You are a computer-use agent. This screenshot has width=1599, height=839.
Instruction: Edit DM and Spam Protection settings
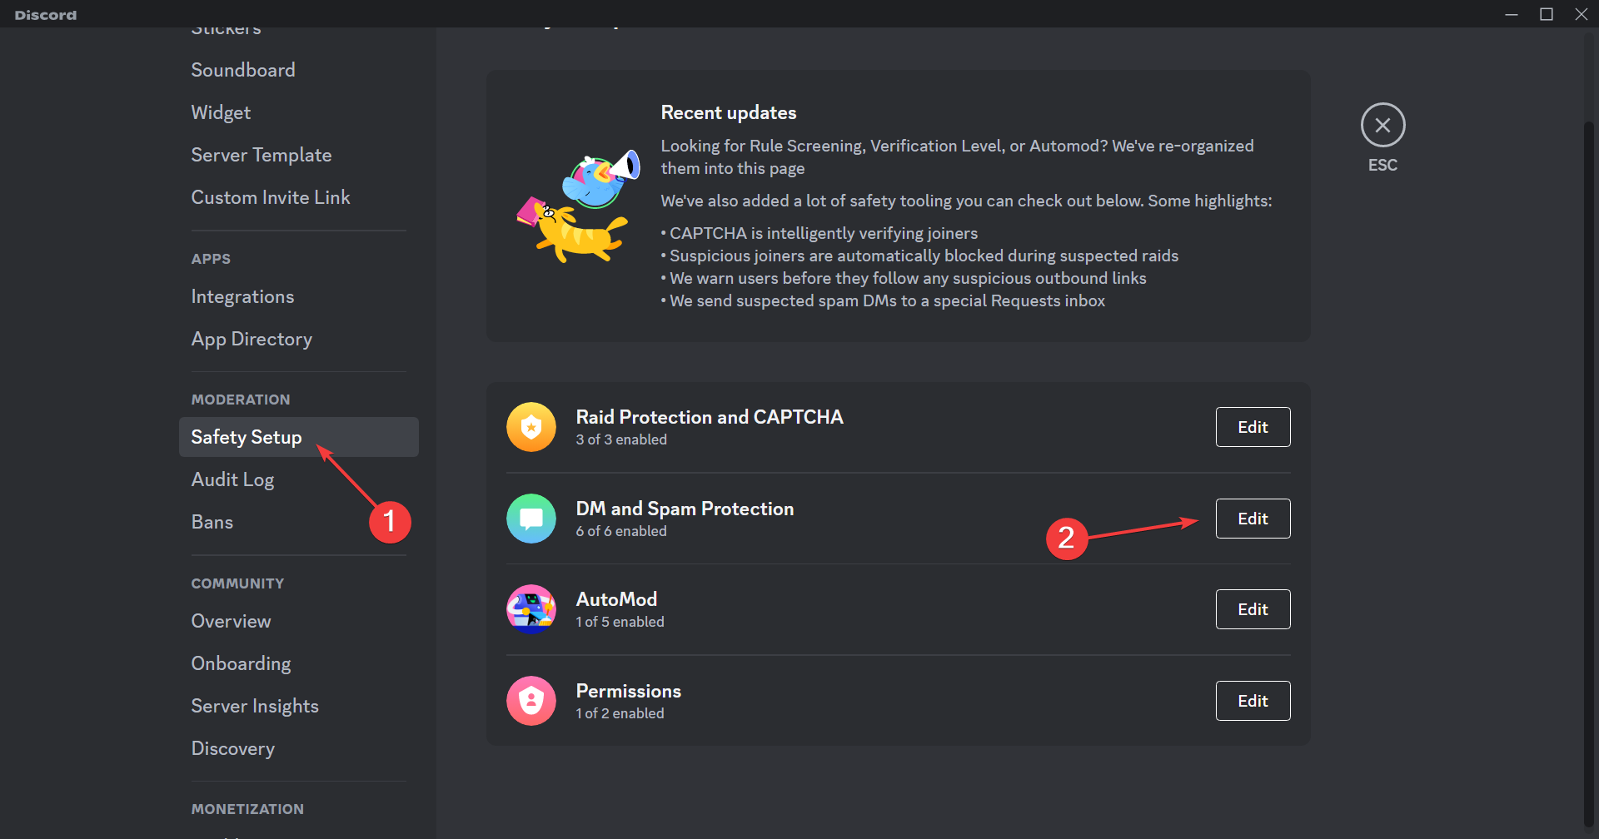[1253, 519]
